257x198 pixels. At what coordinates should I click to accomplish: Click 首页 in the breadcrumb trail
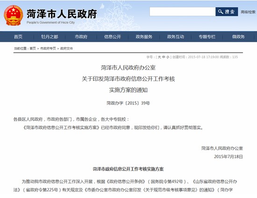(x=33, y=48)
